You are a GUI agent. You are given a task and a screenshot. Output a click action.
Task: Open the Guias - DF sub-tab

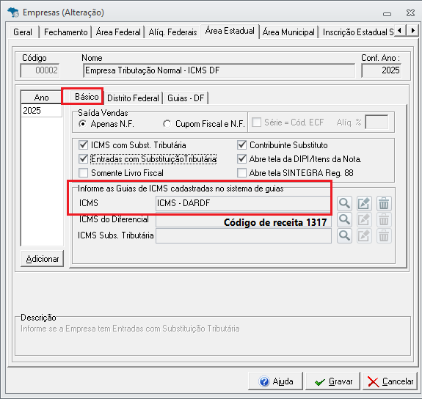pos(186,98)
